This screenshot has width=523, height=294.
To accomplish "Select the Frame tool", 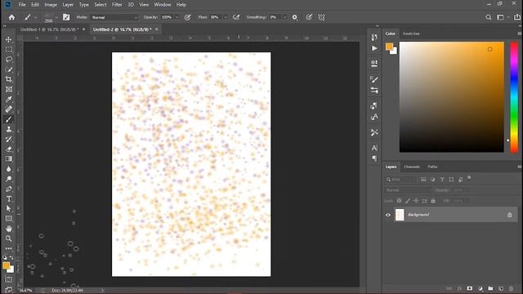I will (9, 89).
